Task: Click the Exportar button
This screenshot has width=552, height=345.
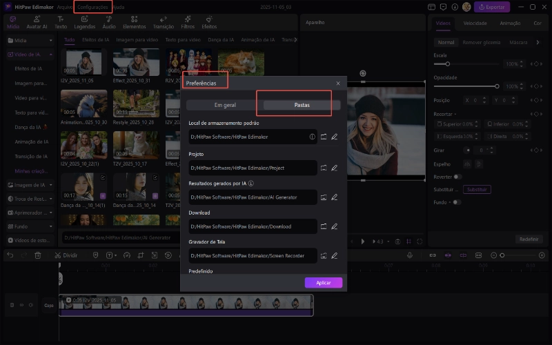Action: (x=492, y=7)
